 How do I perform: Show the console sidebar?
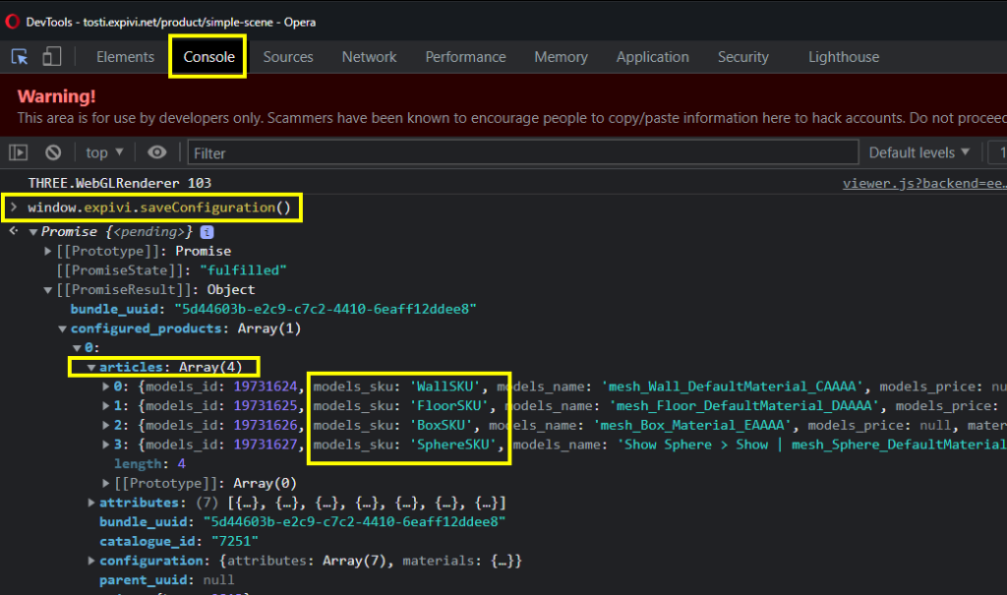[18, 151]
